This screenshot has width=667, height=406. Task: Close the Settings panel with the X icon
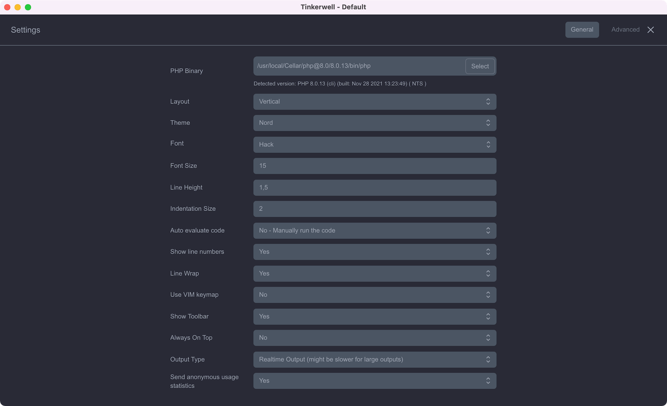point(650,30)
